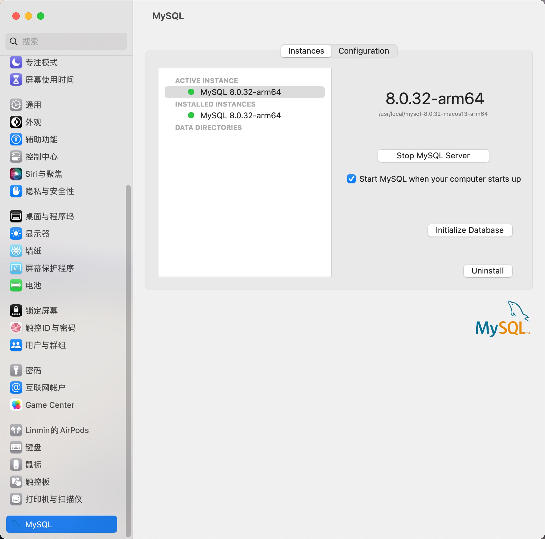The image size is (545, 539).
Task: Open the 触控ID与密码 fingerprint icon
Action: (x=16, y=328)
